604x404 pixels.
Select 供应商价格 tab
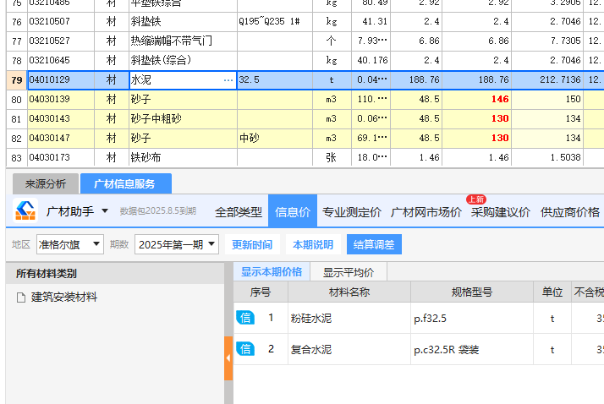coord(570,212)
